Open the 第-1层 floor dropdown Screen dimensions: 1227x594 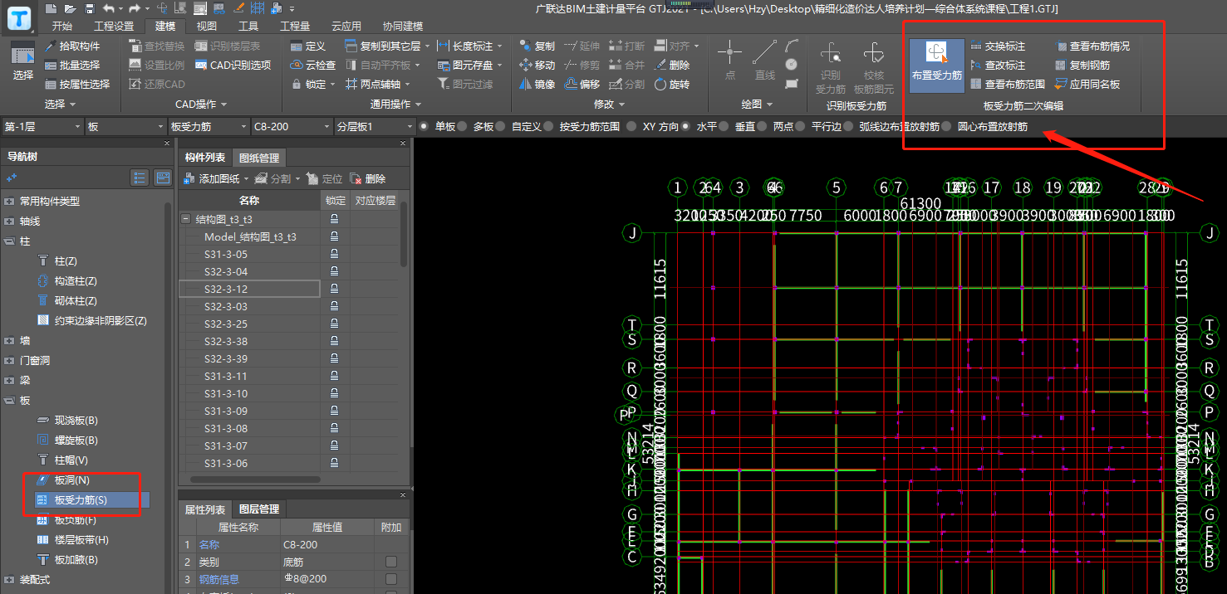coord(42,127)
